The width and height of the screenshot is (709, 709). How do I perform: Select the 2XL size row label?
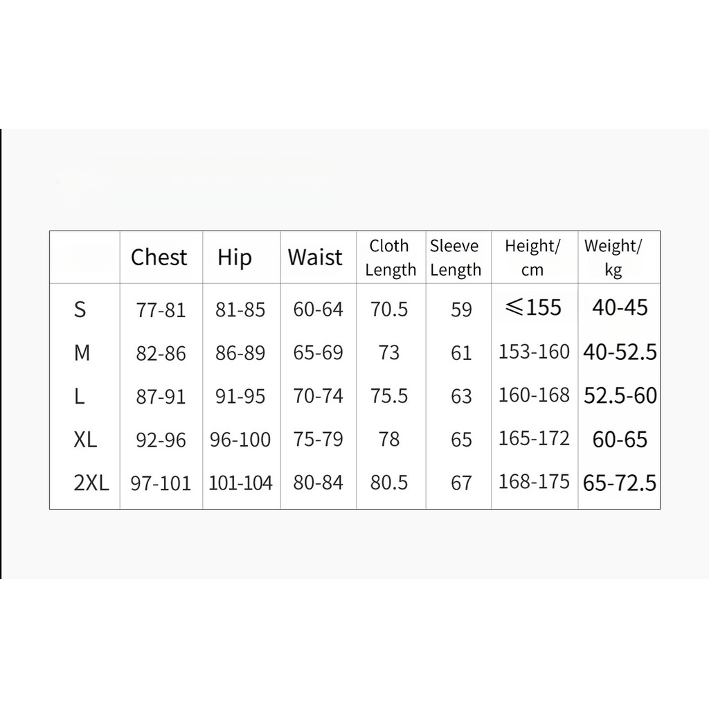[91, 483]
